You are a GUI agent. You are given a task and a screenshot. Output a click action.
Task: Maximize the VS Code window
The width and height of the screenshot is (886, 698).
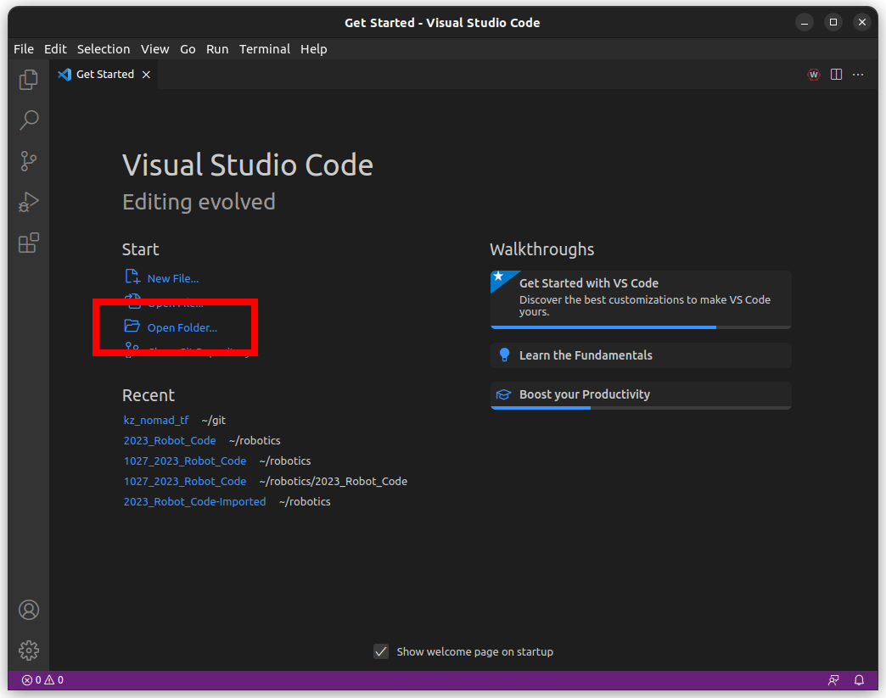[833, 23]
